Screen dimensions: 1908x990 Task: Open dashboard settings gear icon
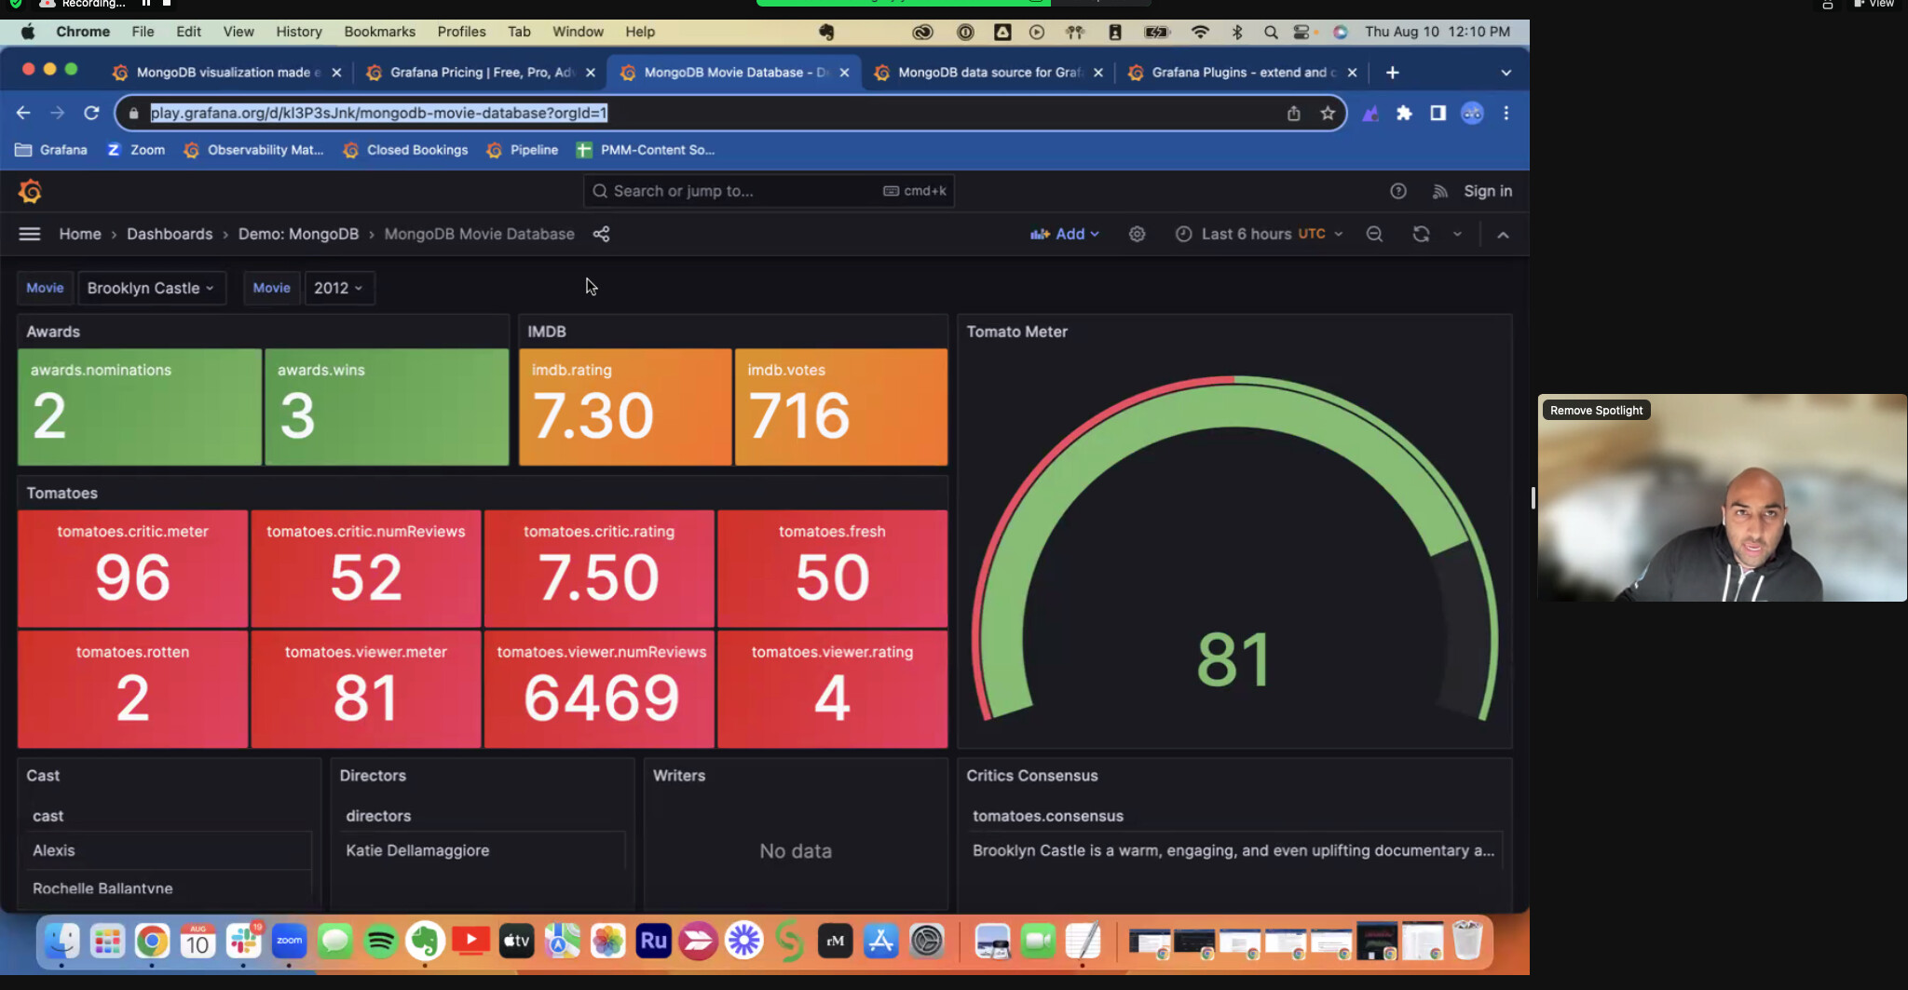1137,234
